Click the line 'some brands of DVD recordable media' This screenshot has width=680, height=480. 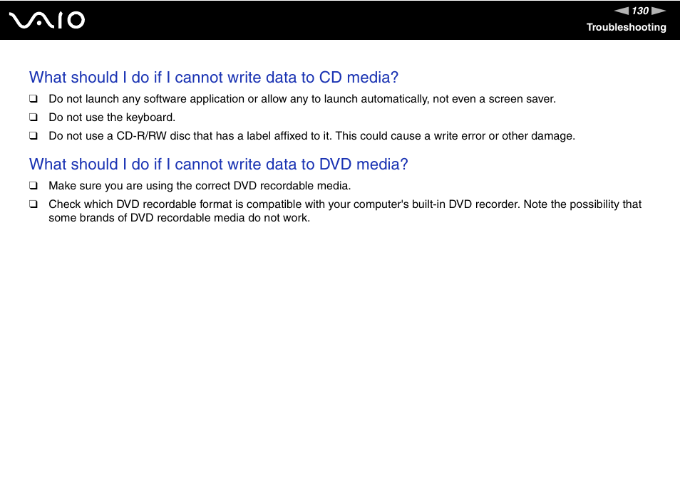click(179, 218)
